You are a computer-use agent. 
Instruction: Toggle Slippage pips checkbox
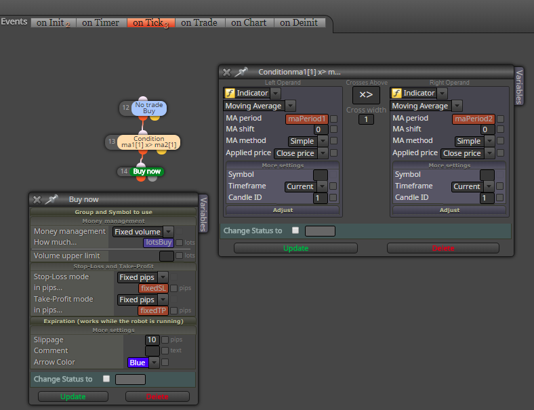click(165, 340)
